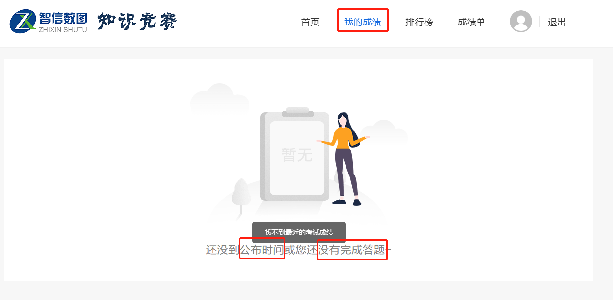This screenshot has width=613, height=300.
Task: Click the cloud left of the clipboard
Action: pyautogui.click(x=219, y=98)
